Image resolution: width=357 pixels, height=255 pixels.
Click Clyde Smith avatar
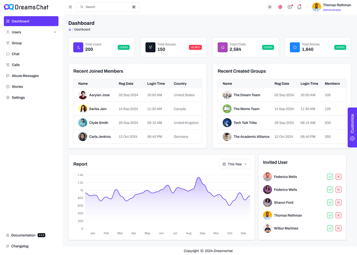pos(83,123)
